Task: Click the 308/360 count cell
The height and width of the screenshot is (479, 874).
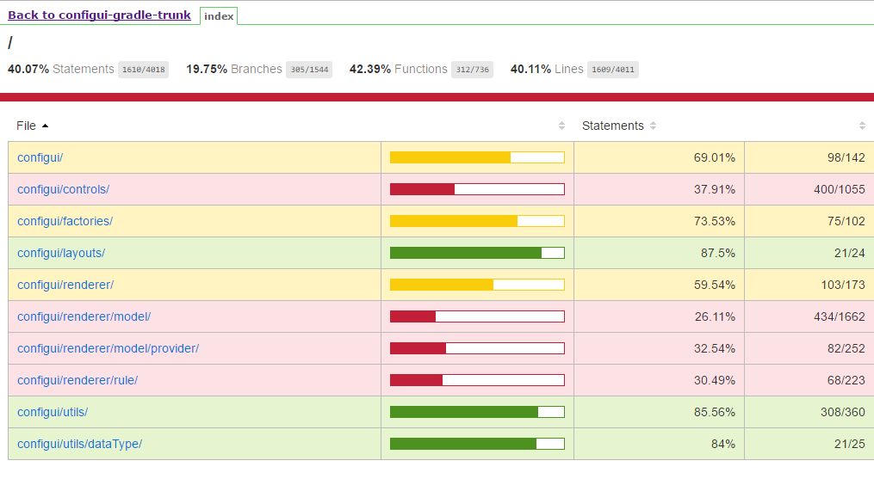Action: pyautogui.click(x=809, y=412)
